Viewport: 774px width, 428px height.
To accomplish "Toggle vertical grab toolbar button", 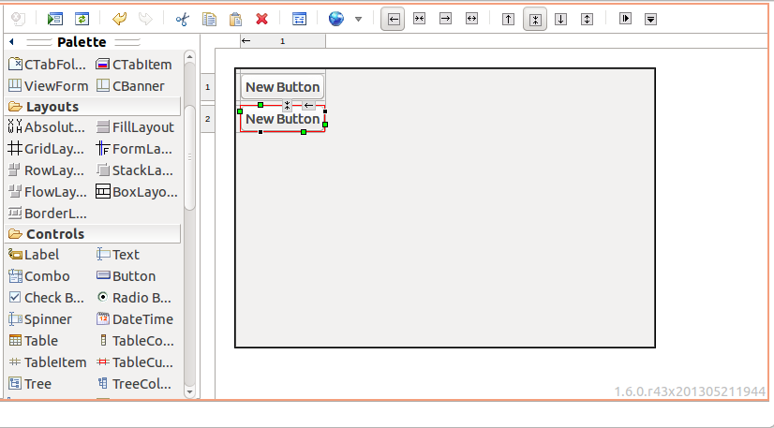I will (x=650, y=20).
